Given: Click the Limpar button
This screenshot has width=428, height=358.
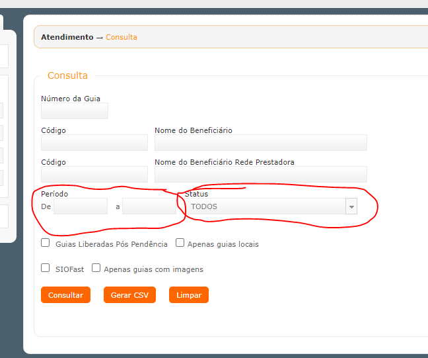Looking at the screenshot, I should coord(189,295).
